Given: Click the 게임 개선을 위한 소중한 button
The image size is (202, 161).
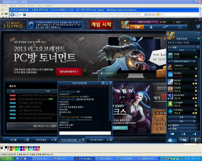Looking at the screenshot, I should [32, 126].
